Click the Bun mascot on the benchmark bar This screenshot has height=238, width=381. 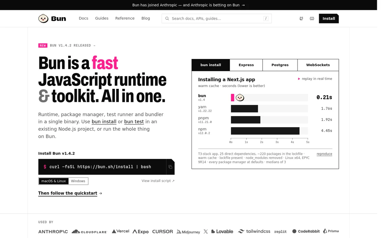coord(240,98)
